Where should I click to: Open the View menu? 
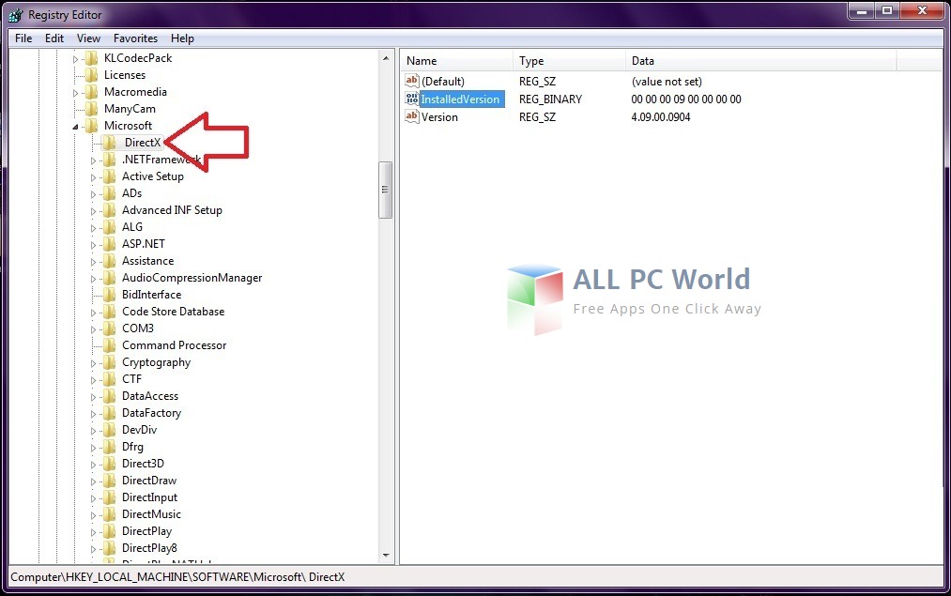(88, 38)
